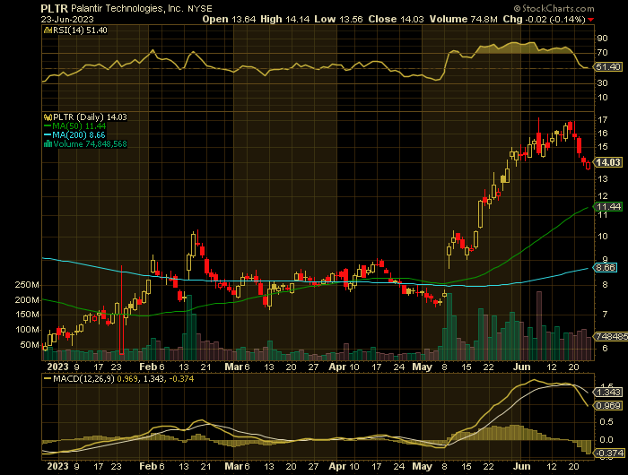Click the boxed 748485 volume axis tag
The height and width of the screenshot is (475, 628).
click(611, 337)
